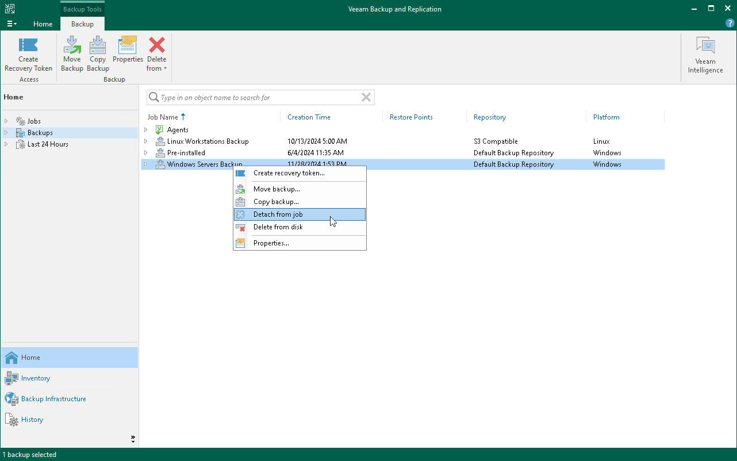This screenshot has width=737, height=461.
Task: Click the Pre-installed job icon
Action: coord(160,153)
